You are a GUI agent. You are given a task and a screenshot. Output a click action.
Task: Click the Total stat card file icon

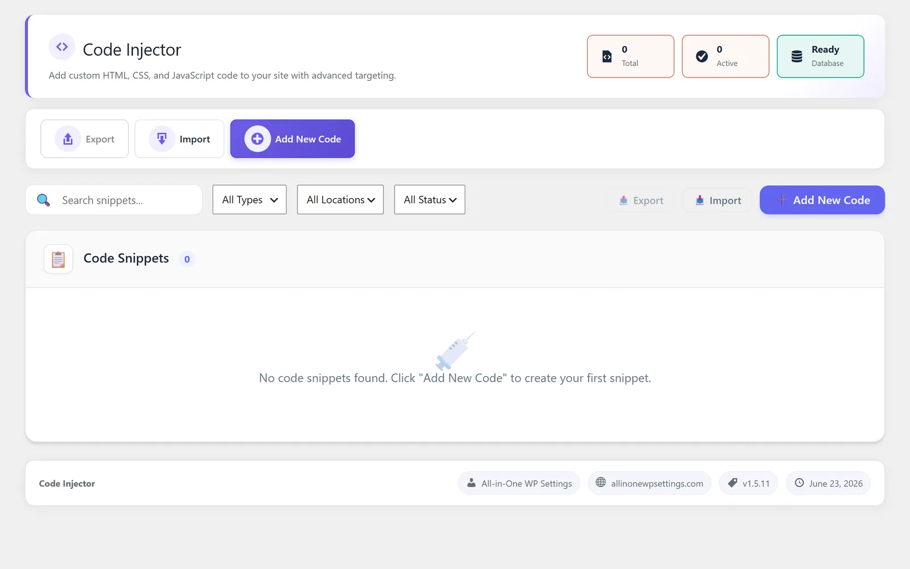click(607, 56)
